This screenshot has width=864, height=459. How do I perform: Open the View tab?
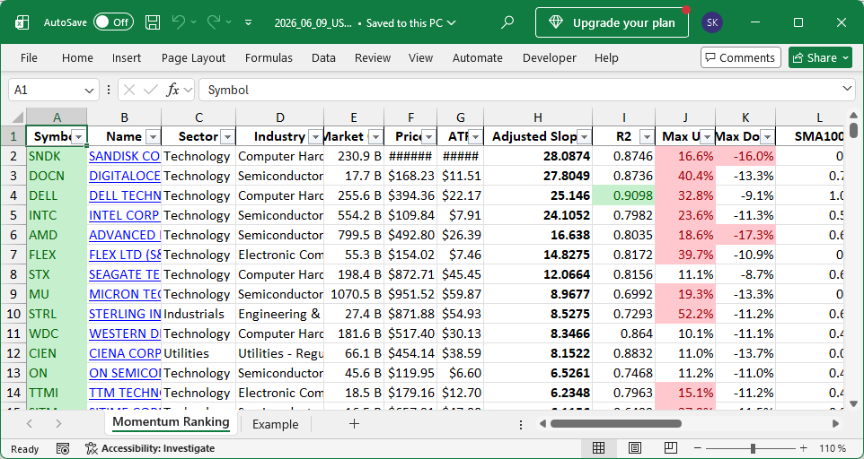click(420, 57)
